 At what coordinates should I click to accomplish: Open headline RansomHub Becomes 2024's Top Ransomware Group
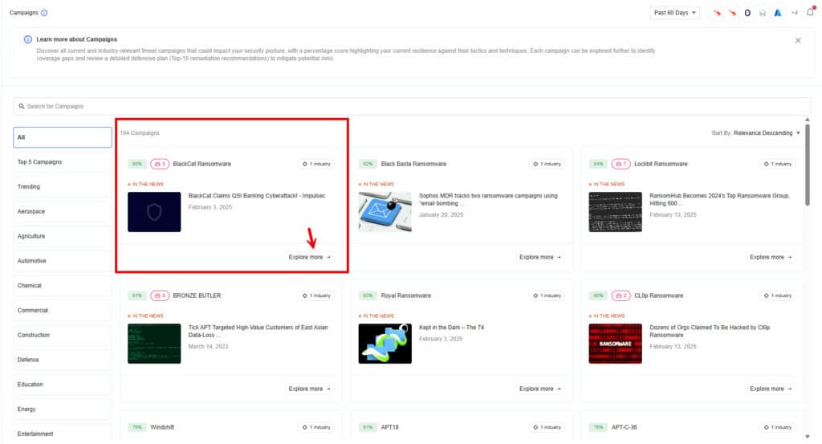[x=719, y=199]
